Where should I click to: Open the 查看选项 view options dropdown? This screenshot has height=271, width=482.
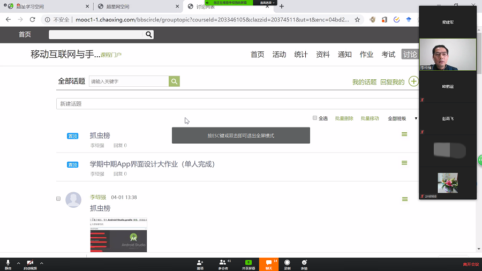(267, 3)
